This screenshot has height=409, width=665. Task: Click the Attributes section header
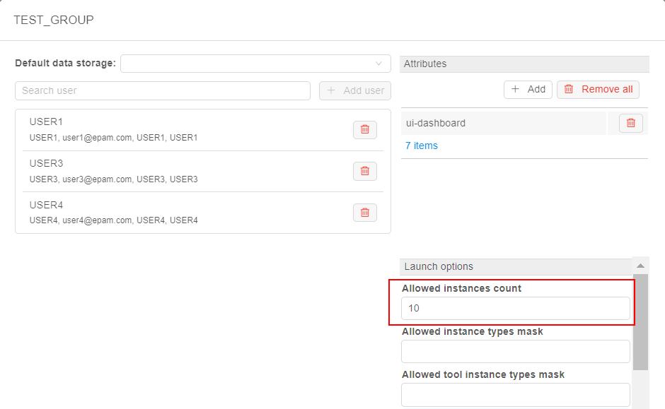click(x=524, y=64)
